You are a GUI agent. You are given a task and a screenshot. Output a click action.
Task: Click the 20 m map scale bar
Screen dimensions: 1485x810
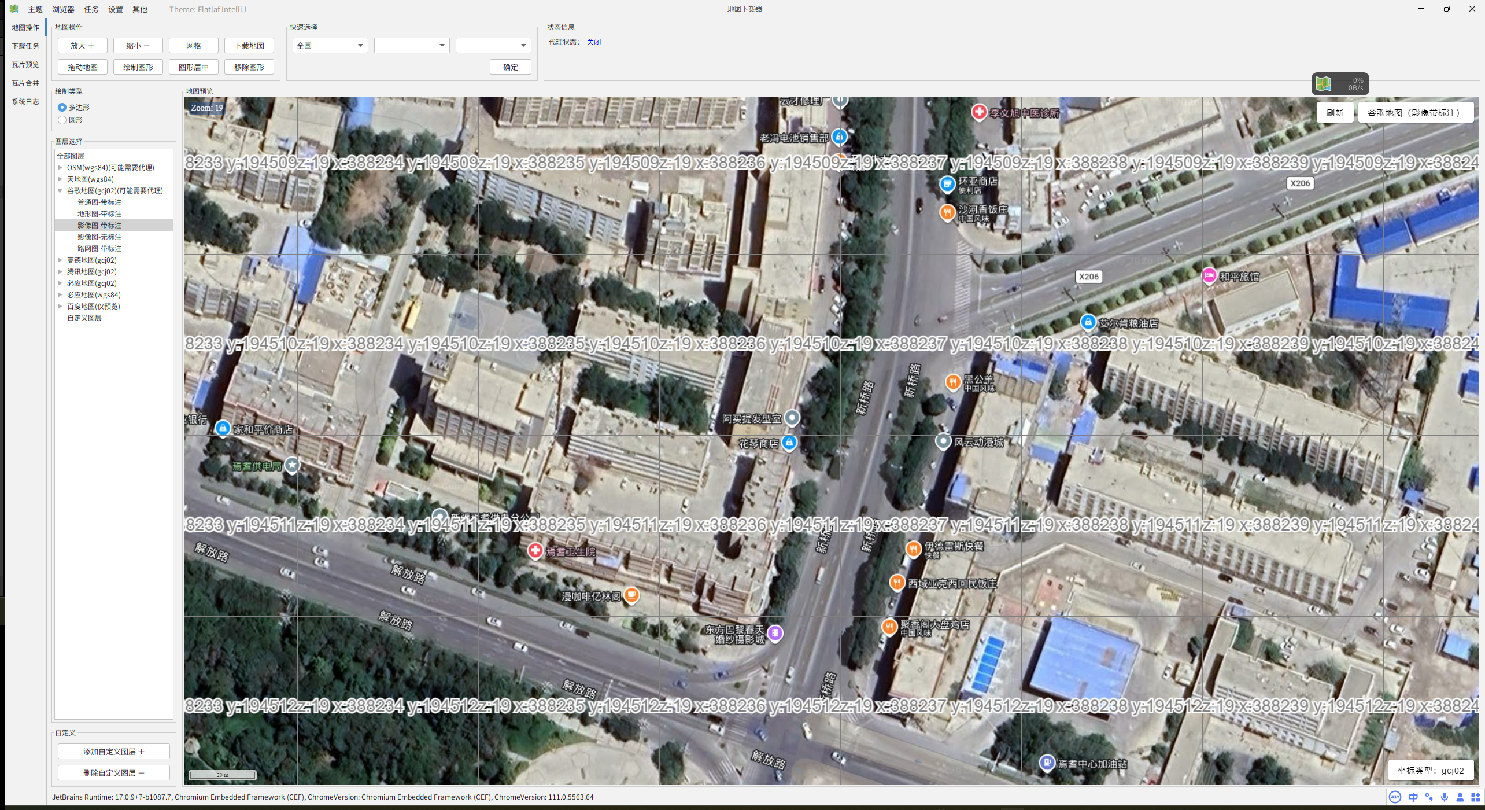(223, 775)
